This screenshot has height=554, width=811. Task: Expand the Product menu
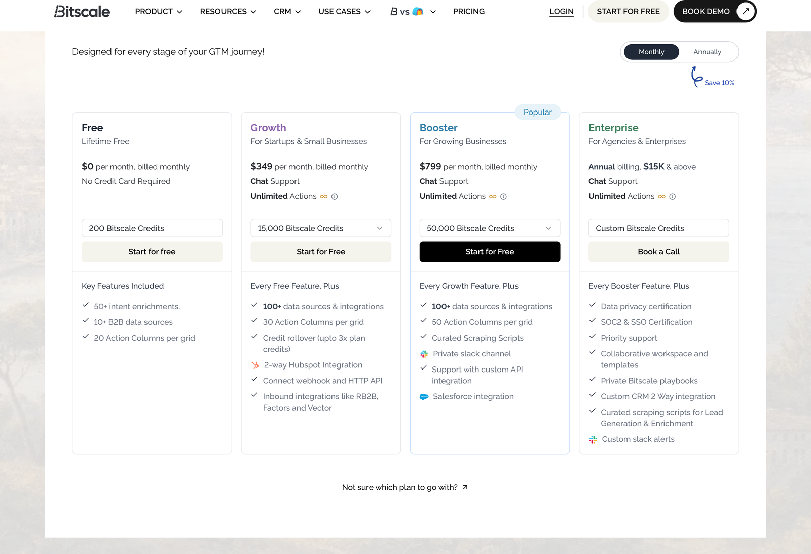pos(159,11)
